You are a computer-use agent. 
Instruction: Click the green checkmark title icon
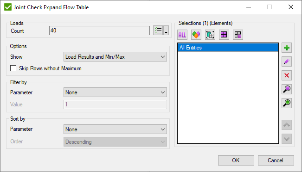[x=8, y=7]
